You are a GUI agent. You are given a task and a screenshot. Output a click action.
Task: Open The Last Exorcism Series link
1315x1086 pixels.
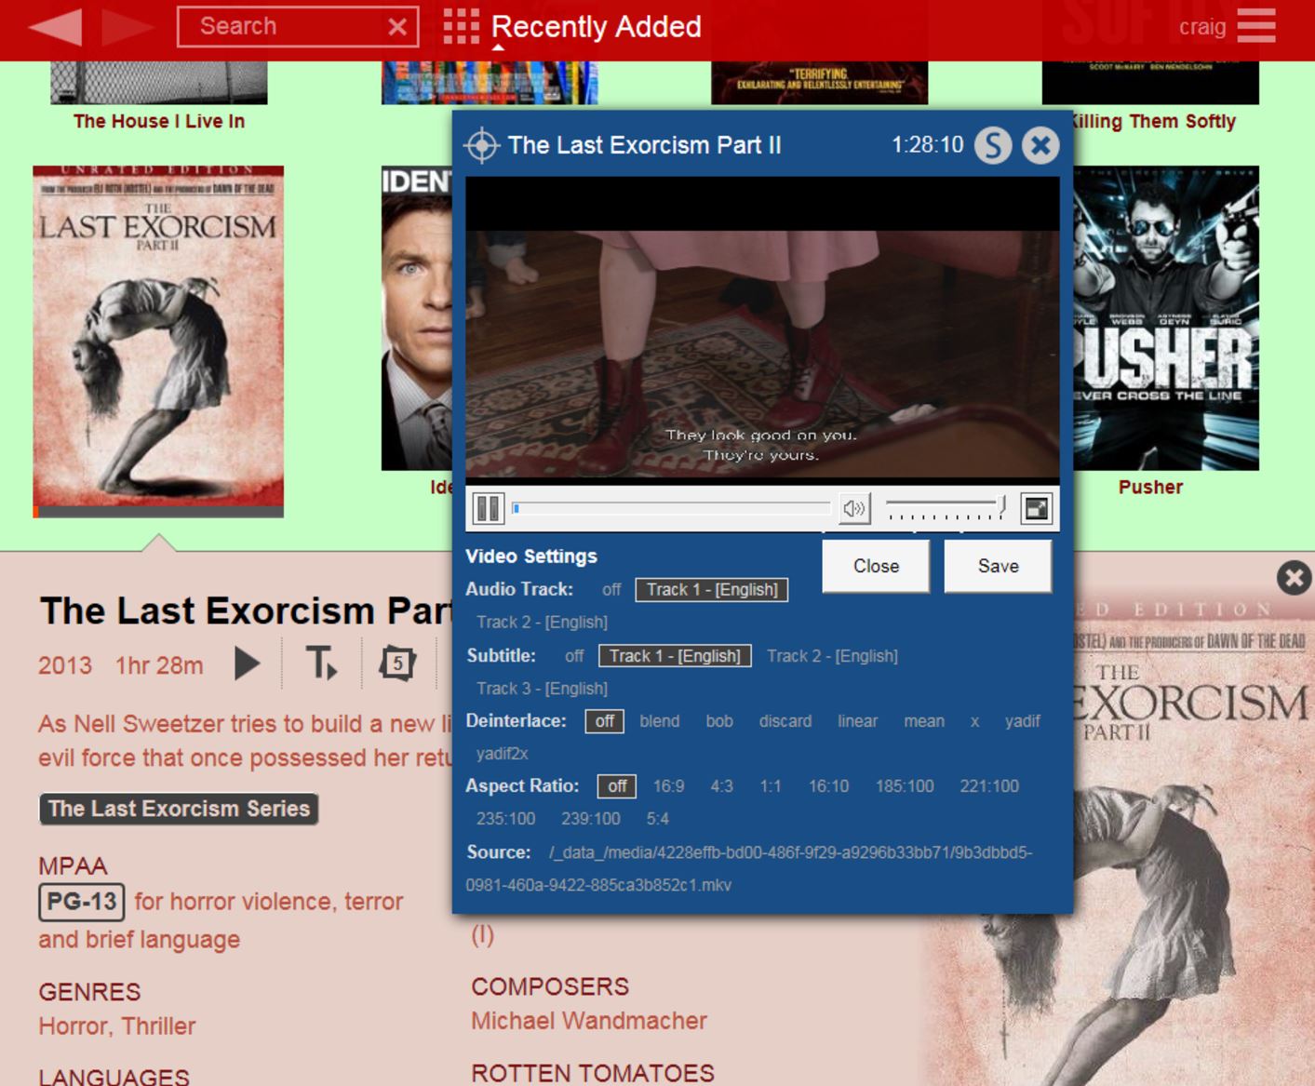(x=179, y=809)
